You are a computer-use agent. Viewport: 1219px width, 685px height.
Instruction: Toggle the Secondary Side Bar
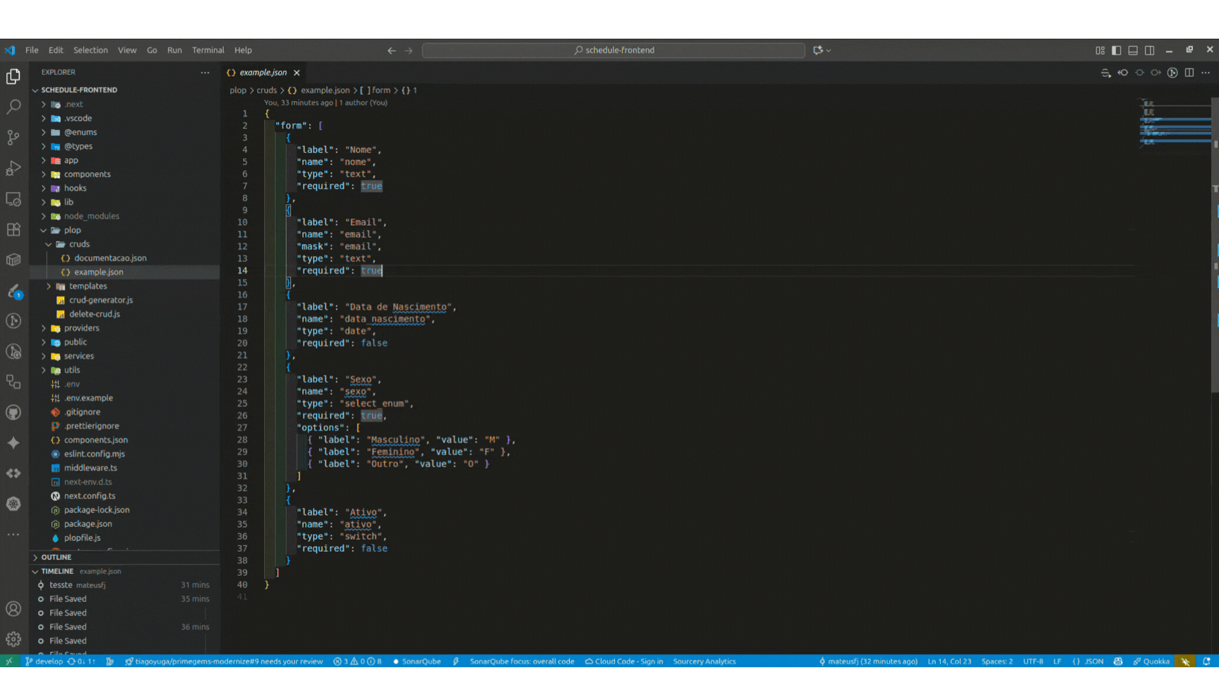point(1149,50)
